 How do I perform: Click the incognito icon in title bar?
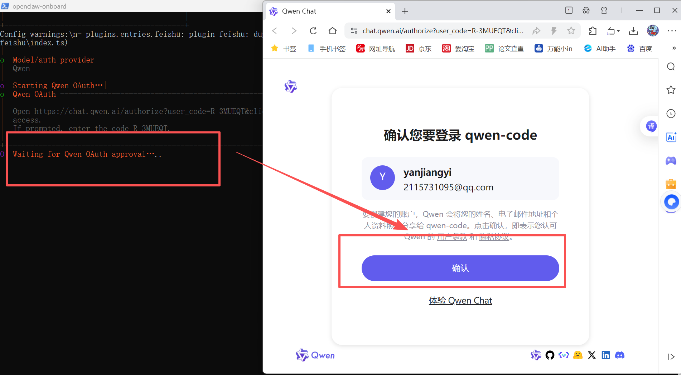(x=586, y=11)
